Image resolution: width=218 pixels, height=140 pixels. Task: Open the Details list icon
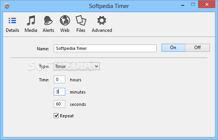12,21
